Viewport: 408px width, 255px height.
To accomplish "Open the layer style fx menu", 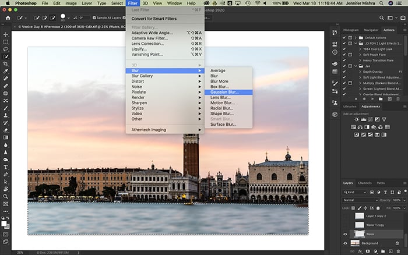I will point(360,252).
